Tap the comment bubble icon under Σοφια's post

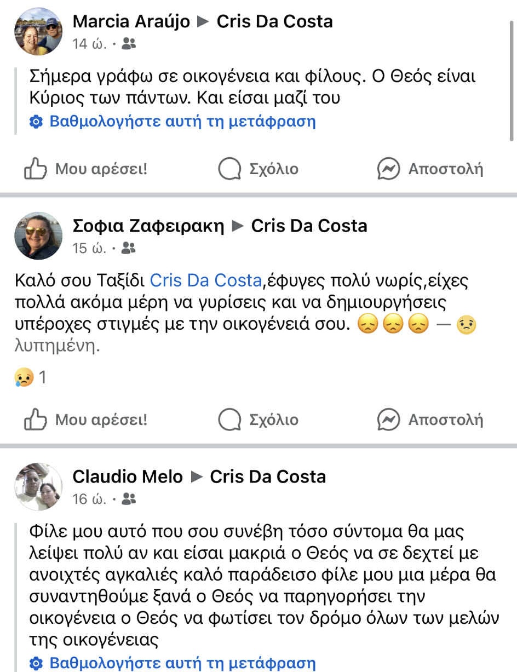[x=229, y=420]
